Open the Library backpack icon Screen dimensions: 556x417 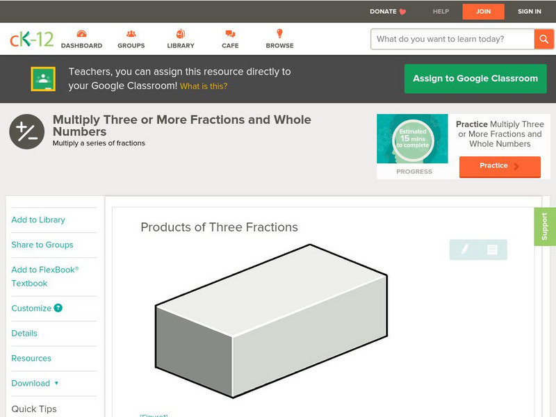point(181,34)
